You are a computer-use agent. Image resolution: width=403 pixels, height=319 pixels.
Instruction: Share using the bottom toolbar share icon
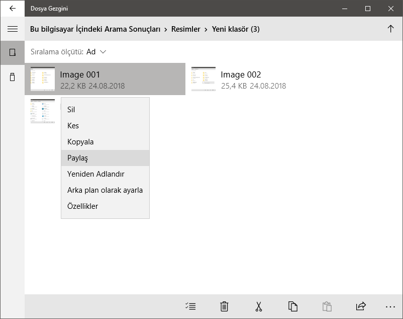[361, 306]
